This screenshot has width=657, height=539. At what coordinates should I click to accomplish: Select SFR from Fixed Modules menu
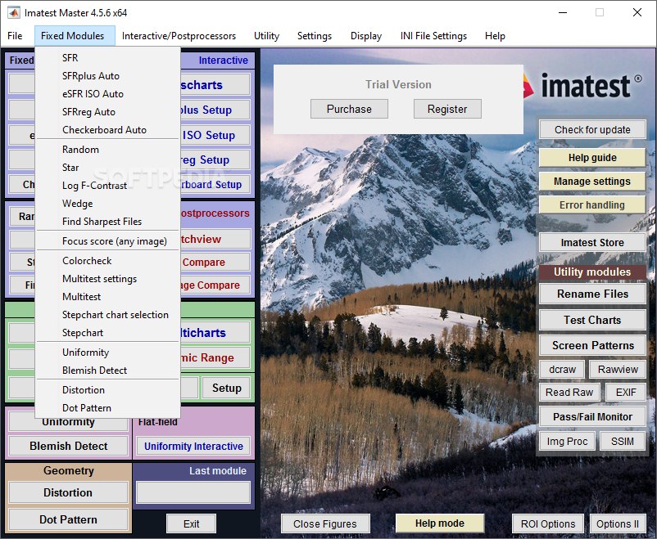tap(108, 58)
